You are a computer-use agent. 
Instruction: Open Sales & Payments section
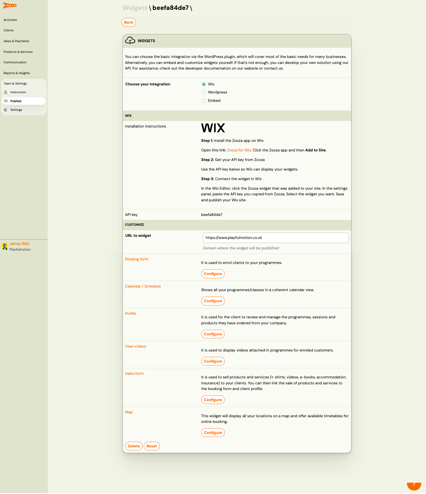(16, 41)
